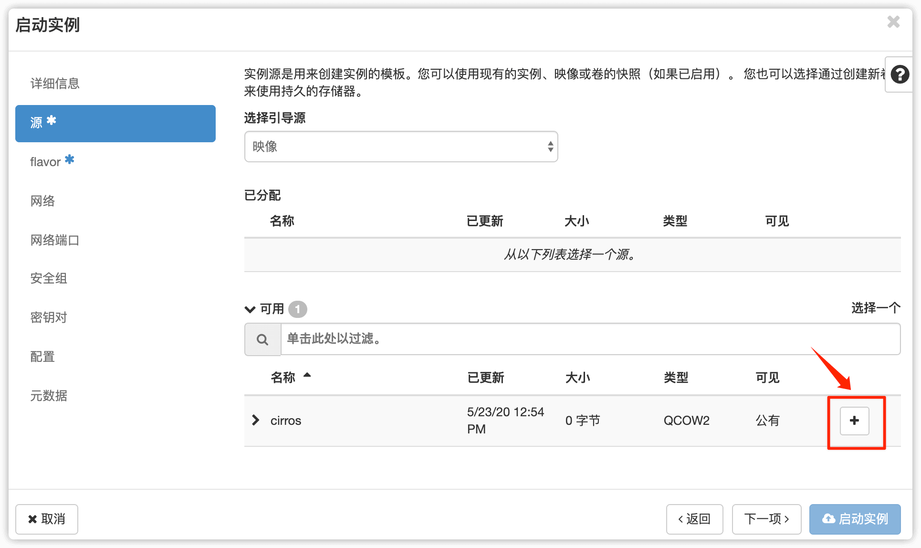Image resolution: width=921 pixels, height=548 pixels.
Task: Sort by name using the arrow
Action: coord(307,376)
